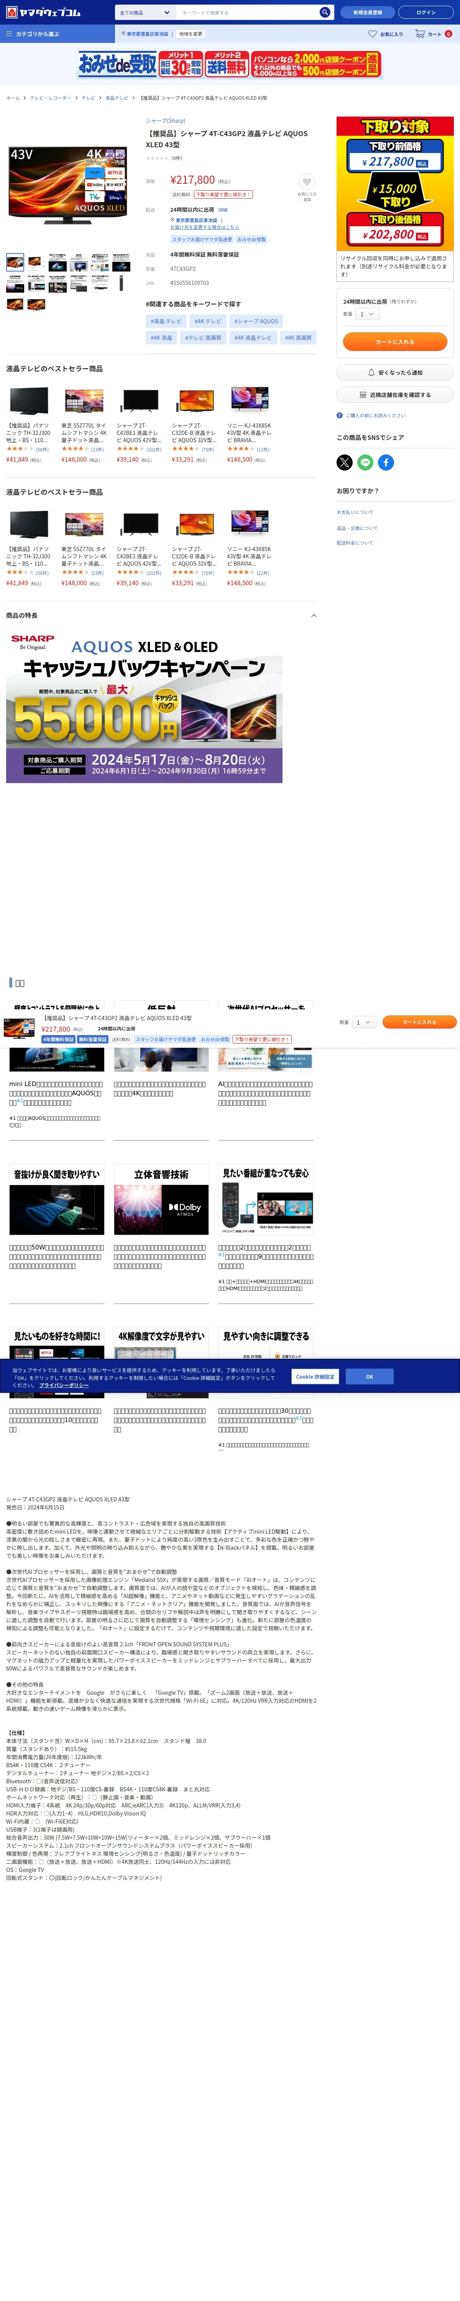Open the ご購入の前にお読みください info link
460x2301 pixels.
pyautogui.click(x=371, y=415)
